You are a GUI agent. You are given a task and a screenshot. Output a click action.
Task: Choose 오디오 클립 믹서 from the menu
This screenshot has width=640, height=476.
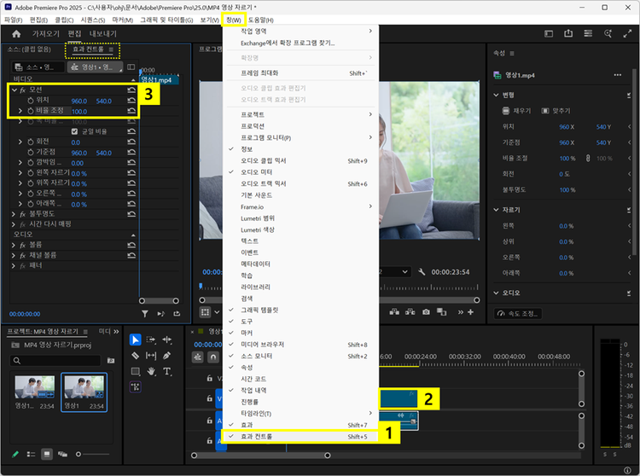[301, 160]
